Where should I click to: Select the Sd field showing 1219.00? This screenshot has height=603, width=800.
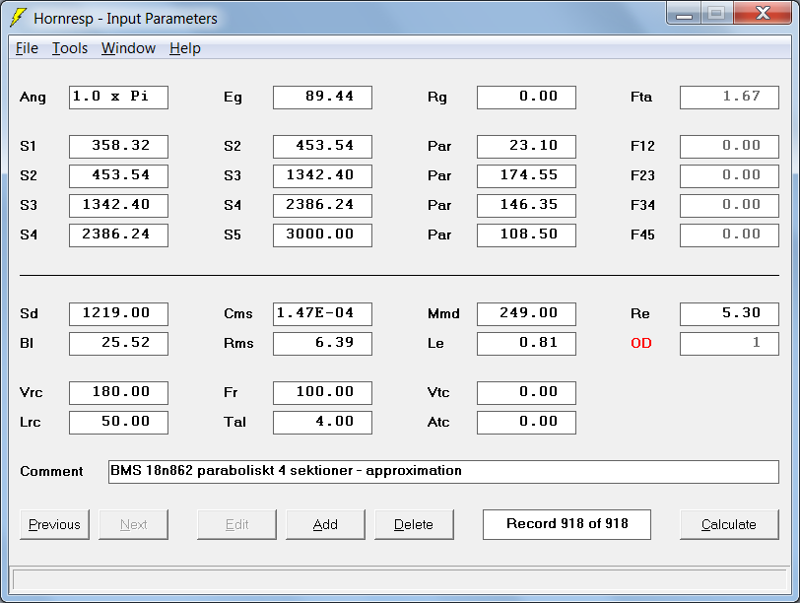[118, 314]
